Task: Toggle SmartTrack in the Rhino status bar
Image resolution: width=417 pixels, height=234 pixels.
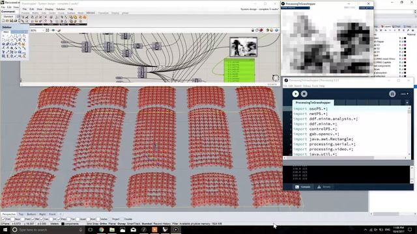Action: [134, 224]
